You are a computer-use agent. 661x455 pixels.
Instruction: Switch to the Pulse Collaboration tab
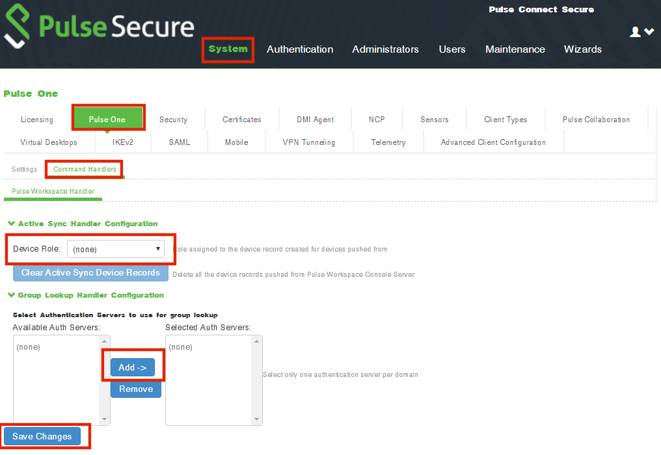[596, 120]
